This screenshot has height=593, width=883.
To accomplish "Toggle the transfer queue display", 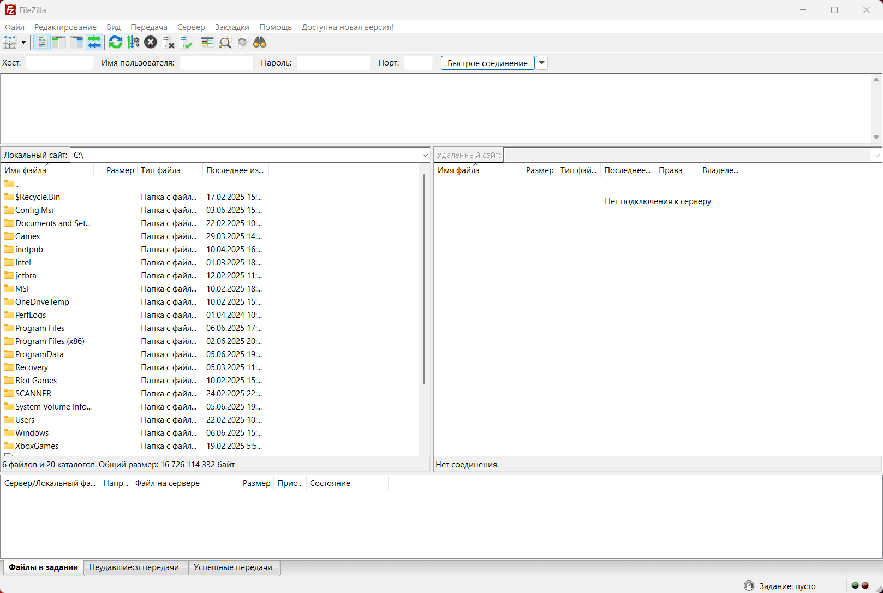I will [x=94, y=43].
